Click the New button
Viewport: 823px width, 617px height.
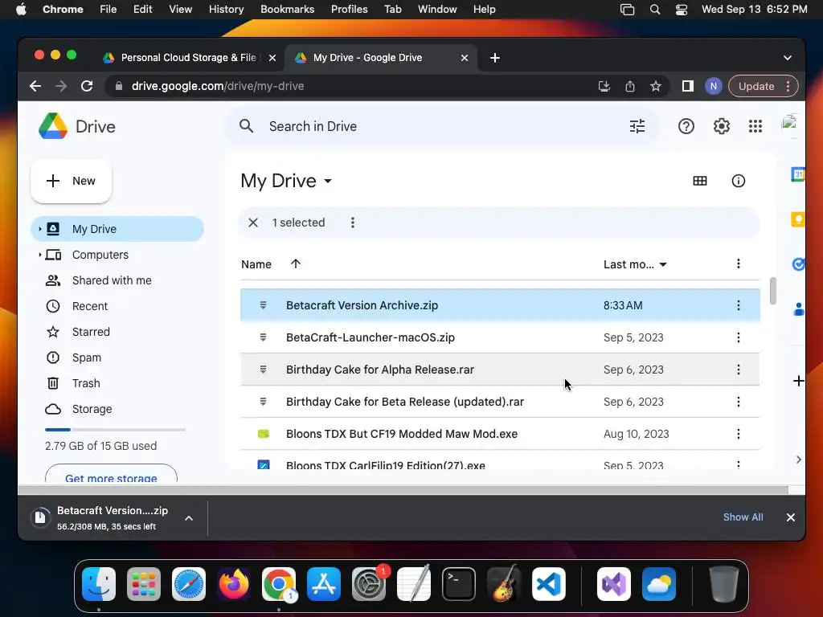pos(72,181)
